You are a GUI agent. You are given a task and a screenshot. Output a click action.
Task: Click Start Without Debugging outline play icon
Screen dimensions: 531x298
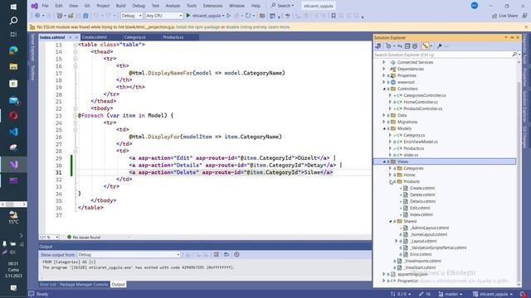(x=229, y=16)
